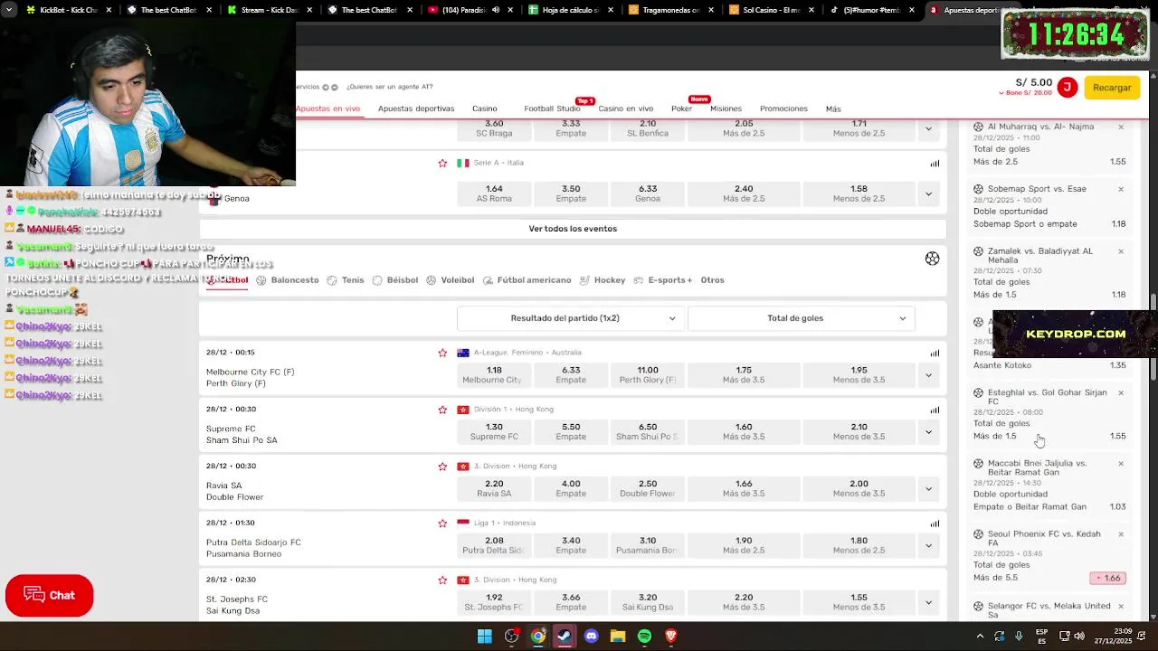The image size is (1158, 651).
Task: Select the Tenis sport tab
Action: click(x=346, y=280)
